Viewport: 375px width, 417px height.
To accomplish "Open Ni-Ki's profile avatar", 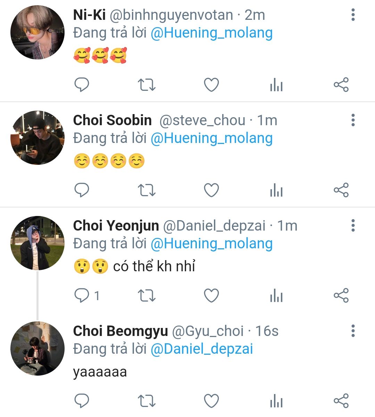I will tap(37, 32).
